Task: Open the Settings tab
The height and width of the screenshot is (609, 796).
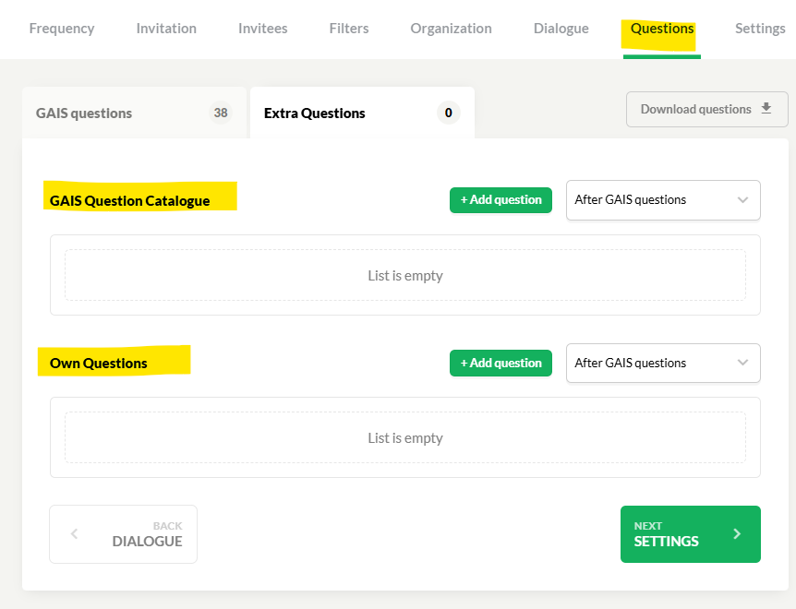Action: tap(760, 29)
